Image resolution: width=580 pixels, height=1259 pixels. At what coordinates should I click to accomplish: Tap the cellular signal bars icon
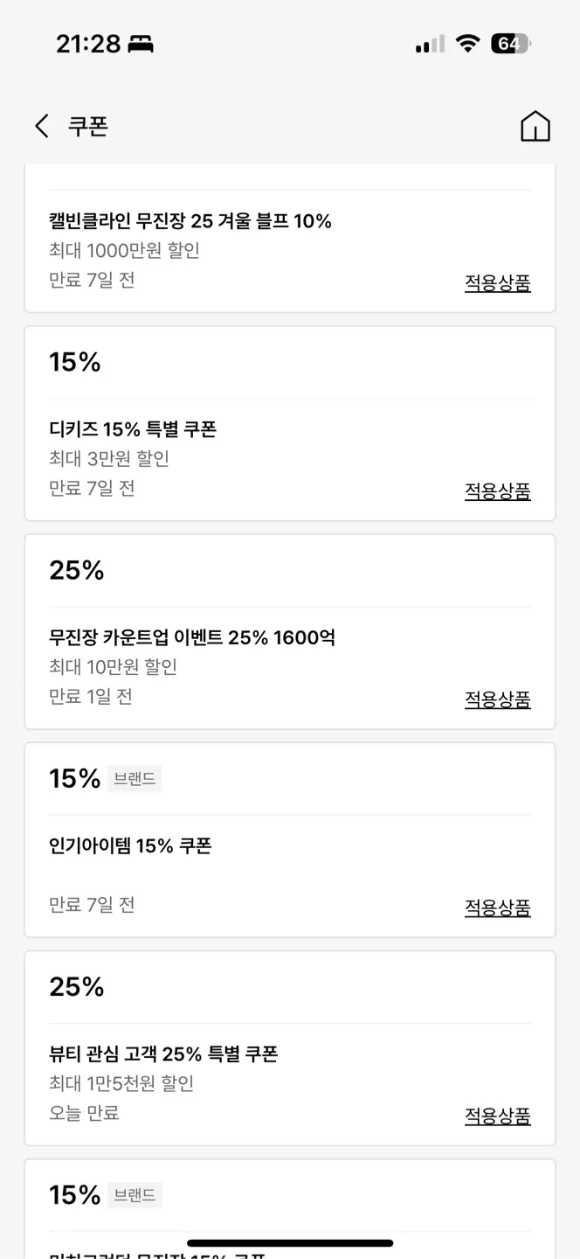click(x=430, y=44)
